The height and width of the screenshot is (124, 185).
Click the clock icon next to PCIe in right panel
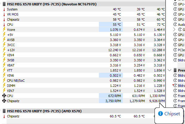click(x=175, y=50)
